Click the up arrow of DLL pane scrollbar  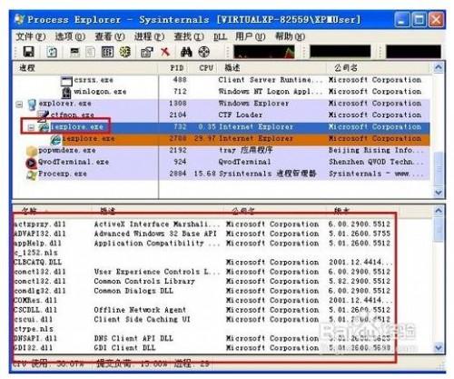(439, 211)
